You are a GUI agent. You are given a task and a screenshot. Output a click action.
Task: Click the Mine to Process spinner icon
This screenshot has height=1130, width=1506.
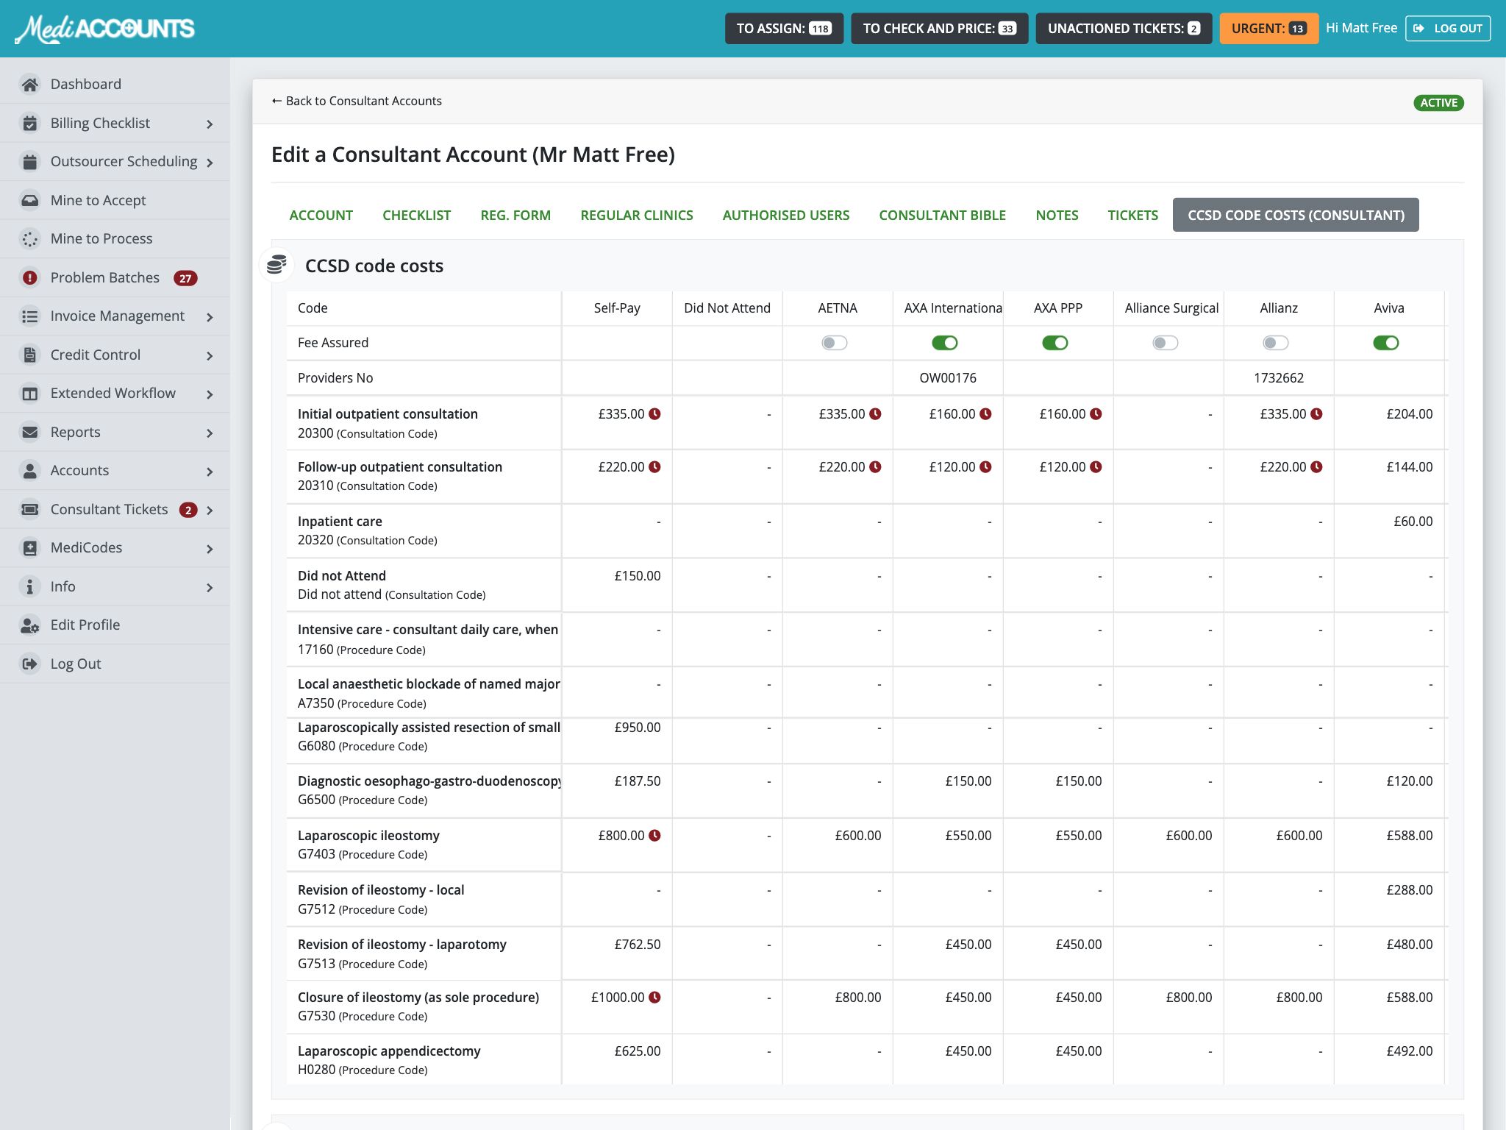[29, 239]
